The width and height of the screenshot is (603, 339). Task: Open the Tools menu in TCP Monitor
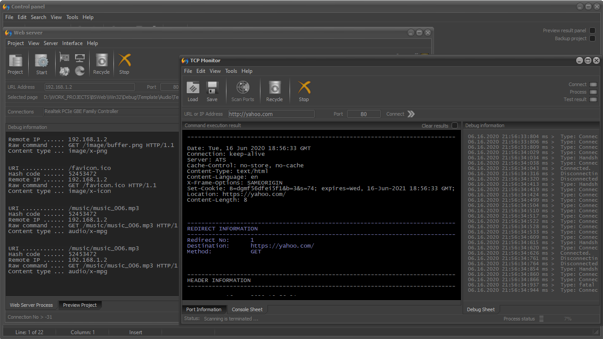231,71
